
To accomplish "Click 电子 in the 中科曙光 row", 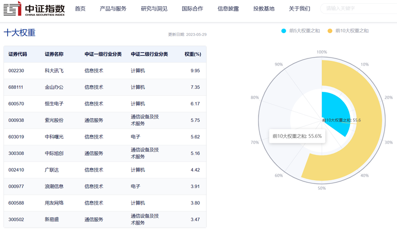I will pos(136,137).
